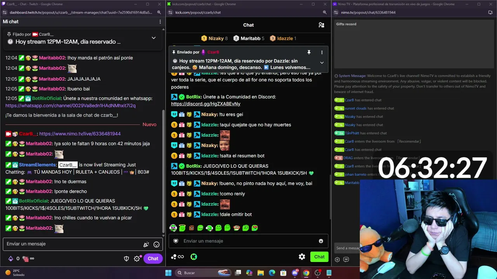The height and width of the screenshot is (279, 497).
Task: Open Discord from the taskbar
Action: tap(295, 273)
